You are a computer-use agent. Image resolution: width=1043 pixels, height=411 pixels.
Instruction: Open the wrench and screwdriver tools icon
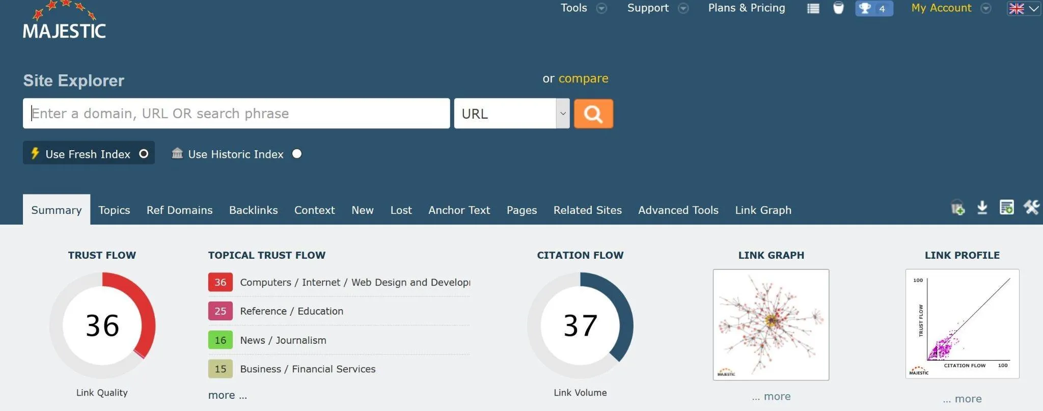1031,207
